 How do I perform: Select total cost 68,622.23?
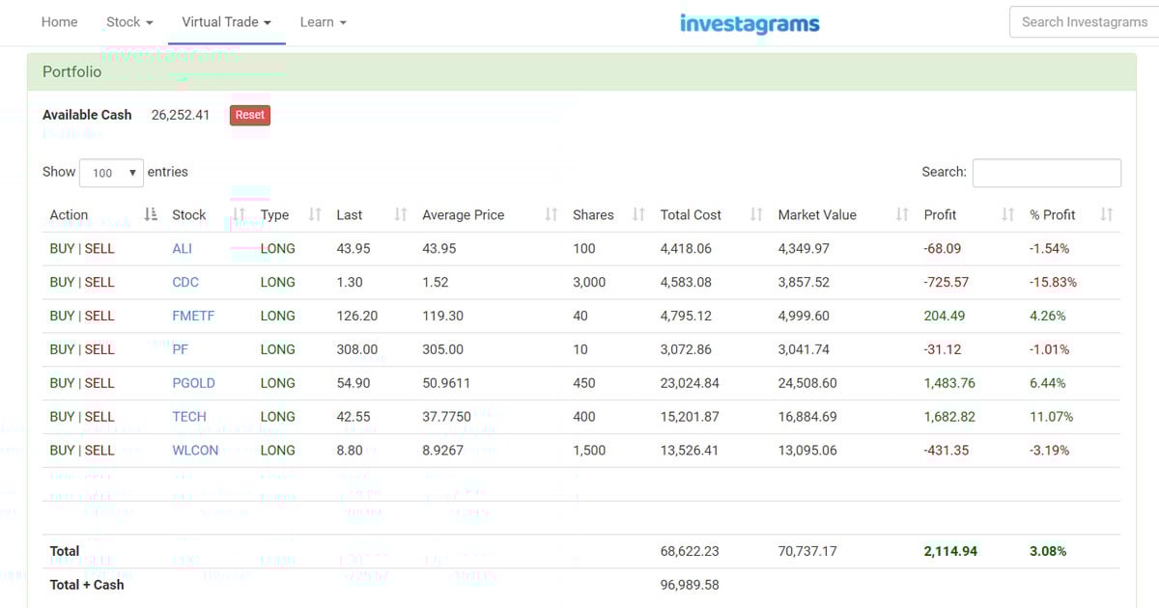[690, 551]
